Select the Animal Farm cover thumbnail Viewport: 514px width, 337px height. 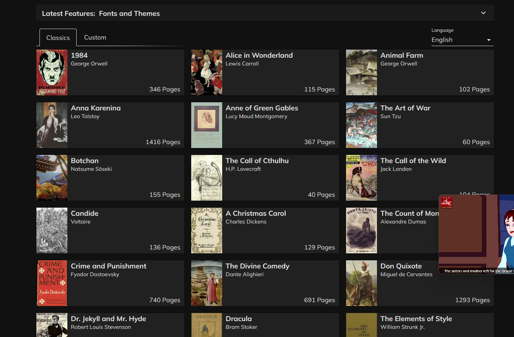pyautogui.click(x=362, y=72)
